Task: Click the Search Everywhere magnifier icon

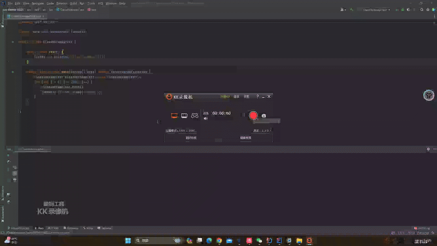Action: pyautogui.click(x=422, y=10)
